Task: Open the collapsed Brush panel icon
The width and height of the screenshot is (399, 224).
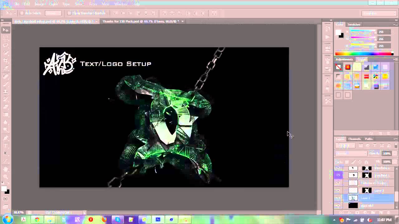Action: point(328,61)
